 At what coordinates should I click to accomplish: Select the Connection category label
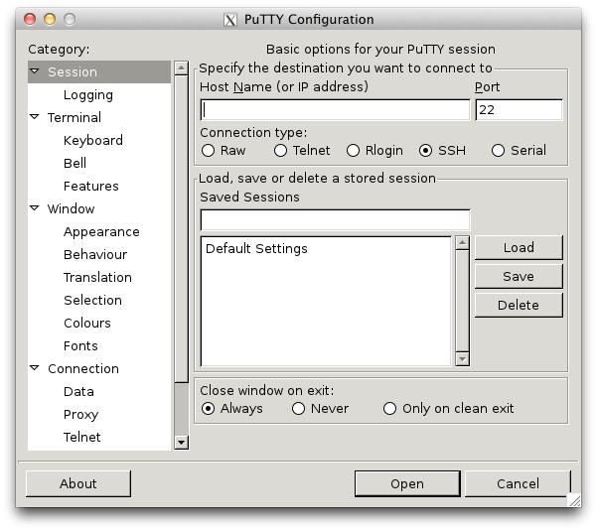coord(83,368)
